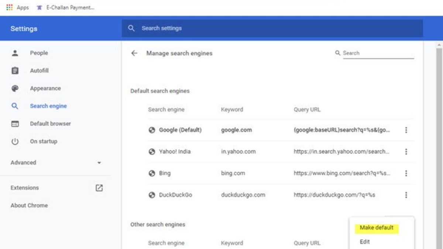Open the On startup settings section
Viewport: 443px width, 249px height.
pyautogui.click(x=44, y=141)
